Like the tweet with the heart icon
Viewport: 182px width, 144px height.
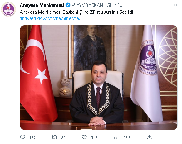point(84,137)
